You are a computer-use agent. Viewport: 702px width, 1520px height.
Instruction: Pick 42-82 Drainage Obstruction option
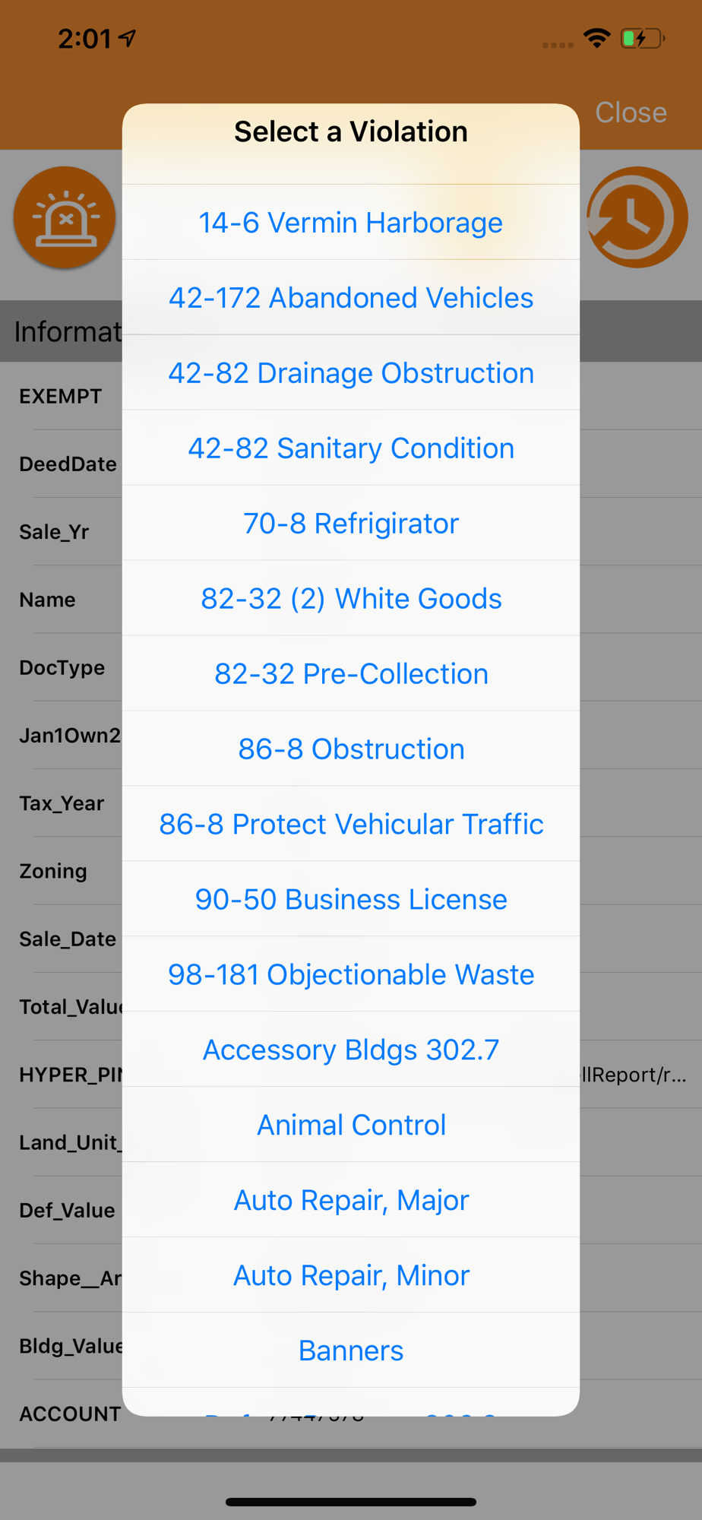pyautogui.click(x=350, y=373)
